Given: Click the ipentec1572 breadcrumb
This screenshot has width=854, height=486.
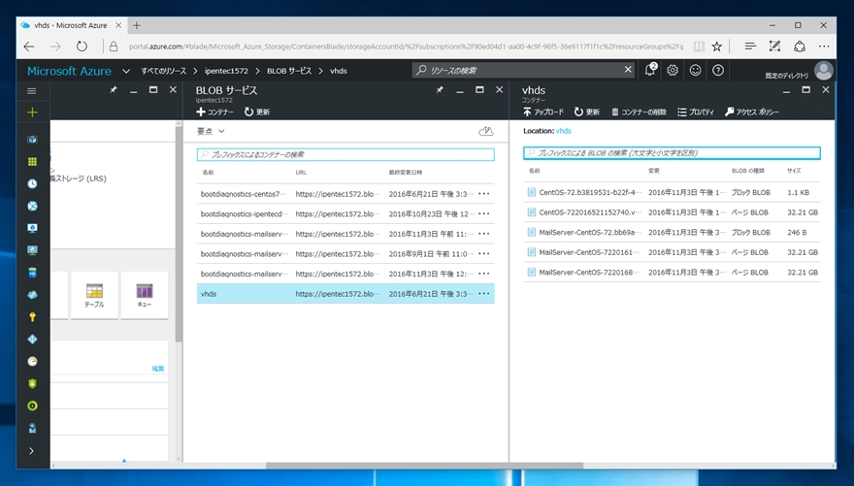Looking at the screenshot, I should [226, 71].
